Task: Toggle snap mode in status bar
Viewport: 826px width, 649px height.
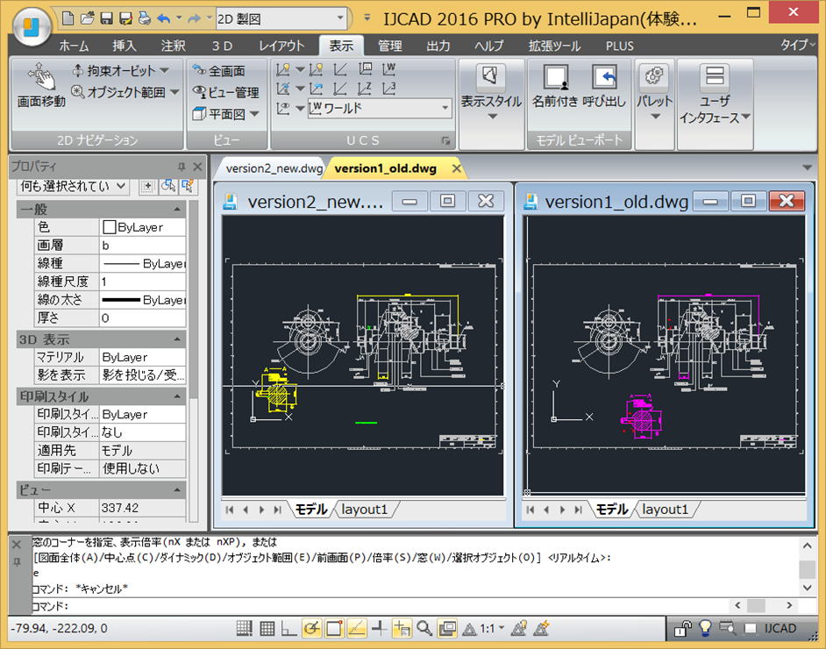Action: point(244,629)
